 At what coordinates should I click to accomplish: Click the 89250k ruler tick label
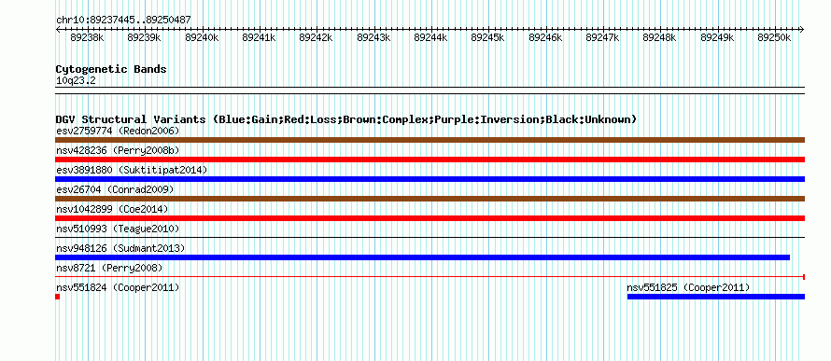[x=774, y=37]
